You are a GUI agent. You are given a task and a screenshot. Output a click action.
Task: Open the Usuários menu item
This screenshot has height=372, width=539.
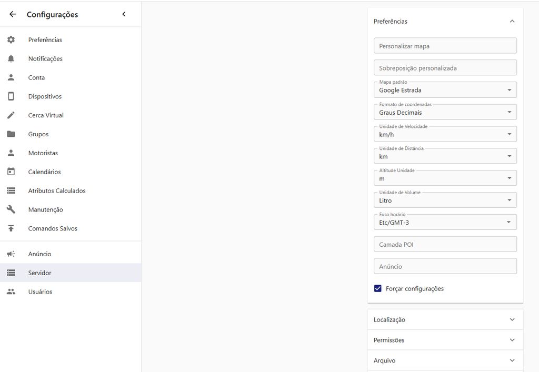coord(40,291)
